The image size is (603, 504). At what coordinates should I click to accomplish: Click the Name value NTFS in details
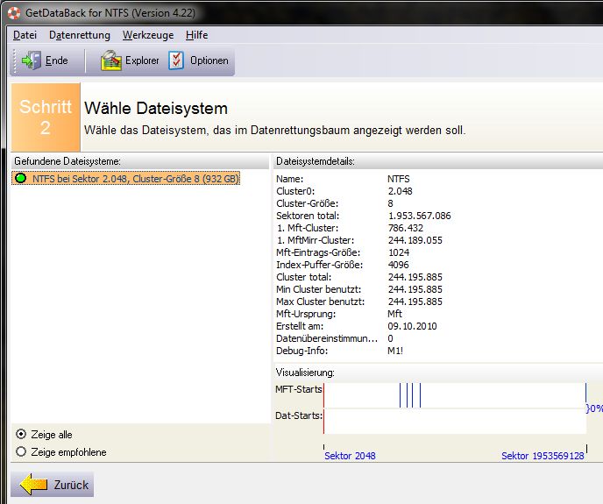coord(399,179)
